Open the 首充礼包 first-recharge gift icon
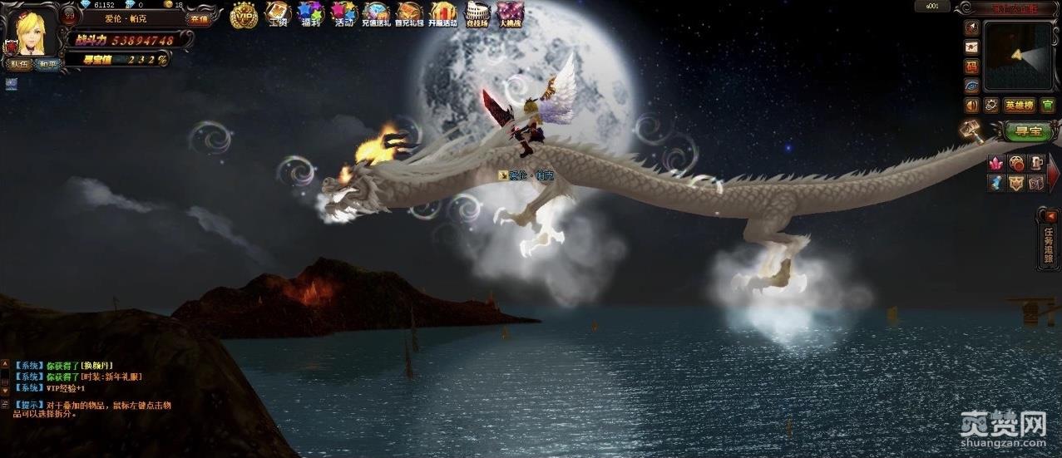The width and height of the screenshot is (1062, 458). 408,15
